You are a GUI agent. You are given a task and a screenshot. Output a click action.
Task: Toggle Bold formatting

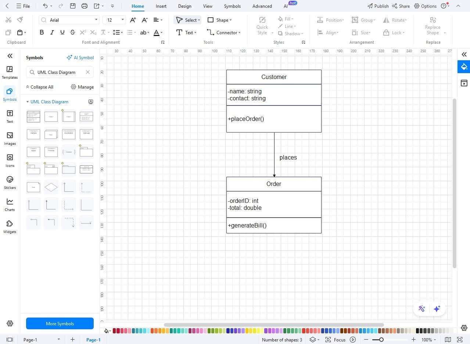point(42,32)
